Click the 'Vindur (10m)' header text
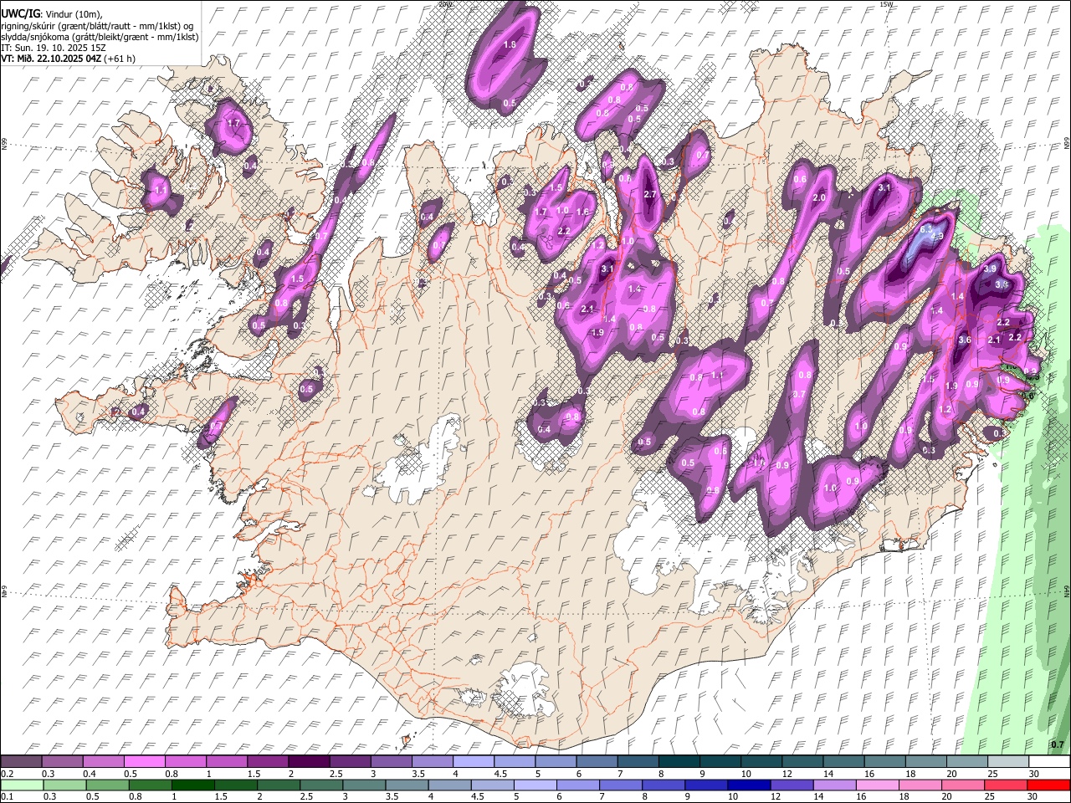 tap(73, 14)
